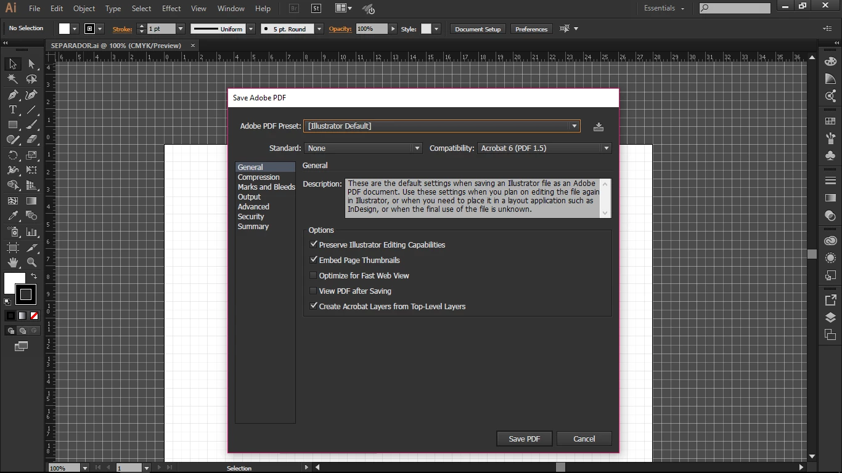Open the zoom level dropdown at bottom
This screenshot has width=842, height=473.
pos(84,468)
